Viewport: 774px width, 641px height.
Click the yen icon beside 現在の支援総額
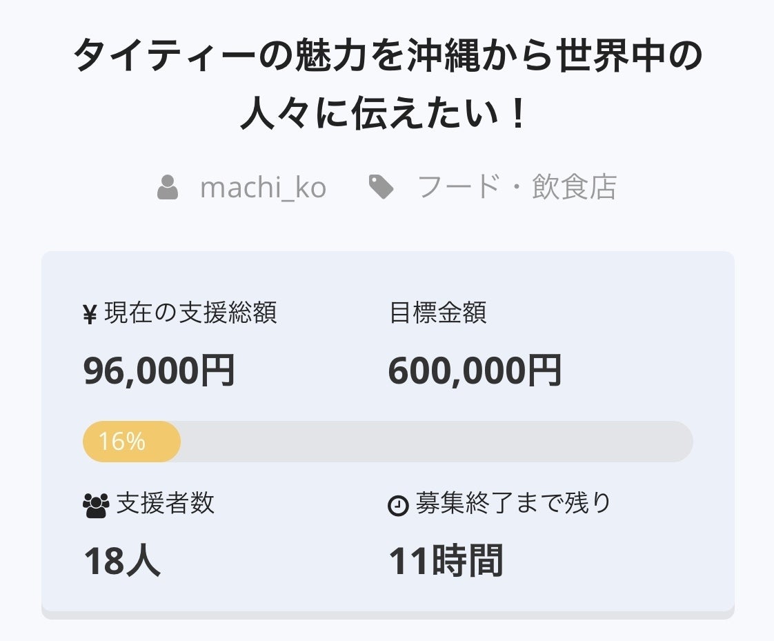click(x=90, y=315)
